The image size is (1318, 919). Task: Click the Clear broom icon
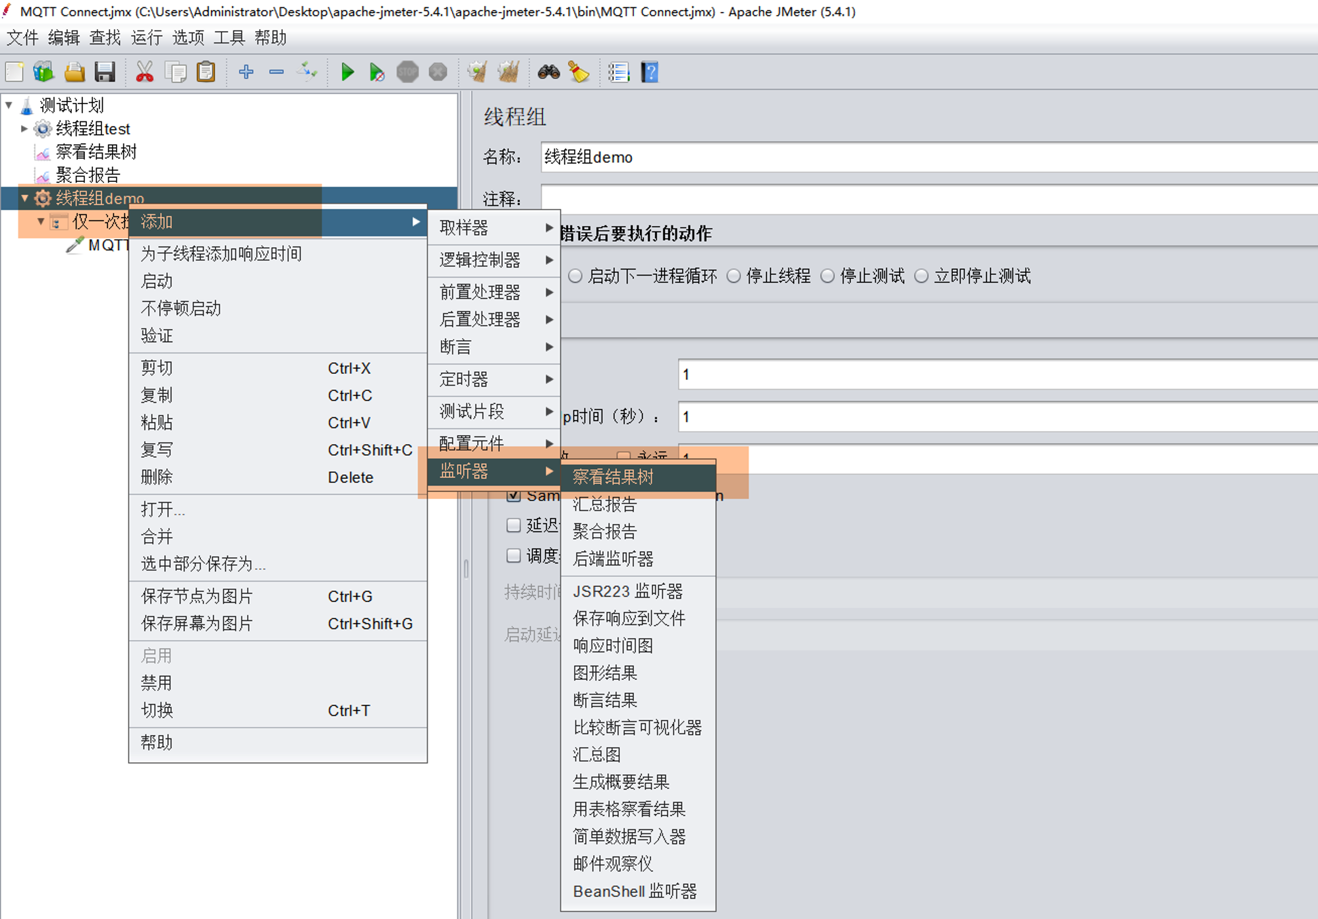click(x=477, y=72)
